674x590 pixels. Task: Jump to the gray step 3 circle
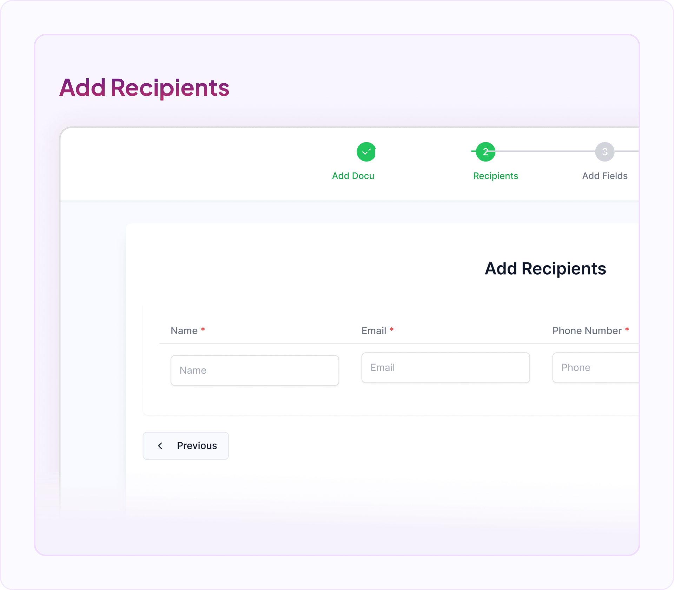tap(604, 152)
